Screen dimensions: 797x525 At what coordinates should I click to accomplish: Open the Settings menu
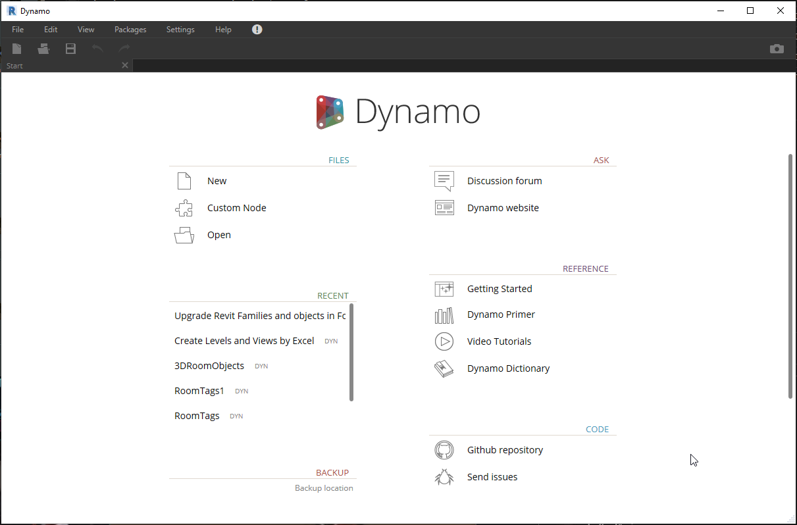click(x=180, y=29)
